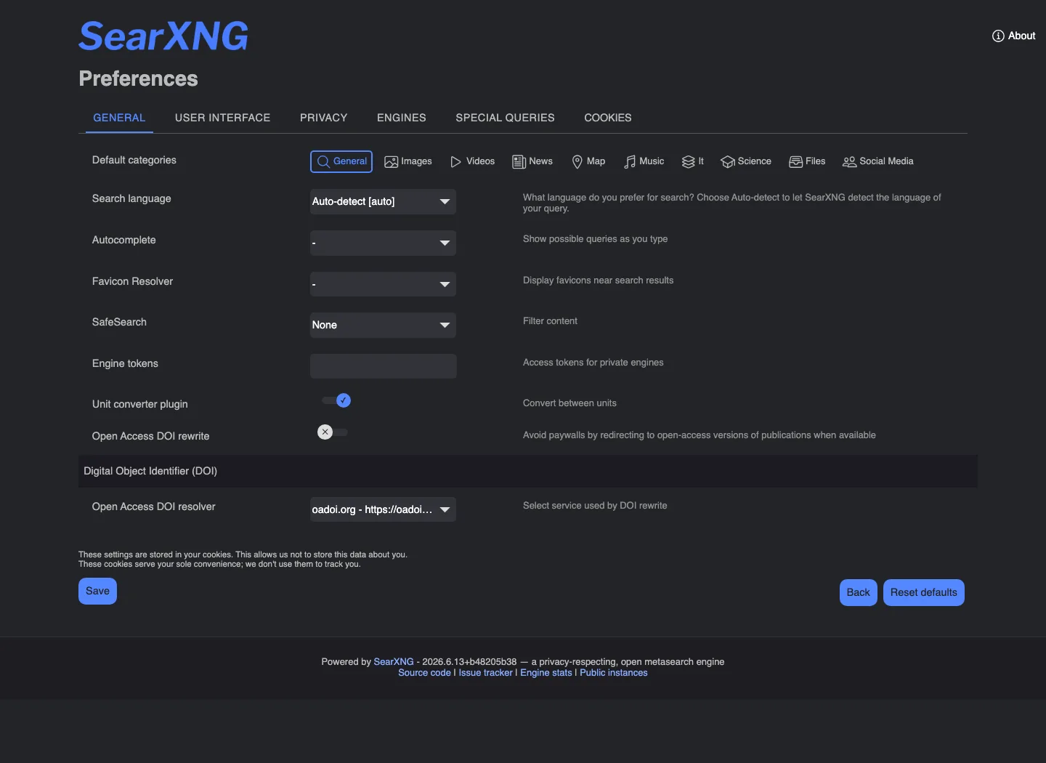Click the Music category note icon
The width and height of the screenshot is (1046, 763).
[630, 161]
